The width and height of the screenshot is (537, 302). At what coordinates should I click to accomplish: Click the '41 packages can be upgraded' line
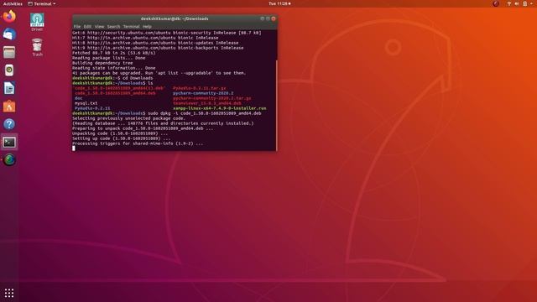click(159, 73)
